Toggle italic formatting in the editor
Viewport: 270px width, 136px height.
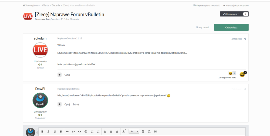coord(48,132)
